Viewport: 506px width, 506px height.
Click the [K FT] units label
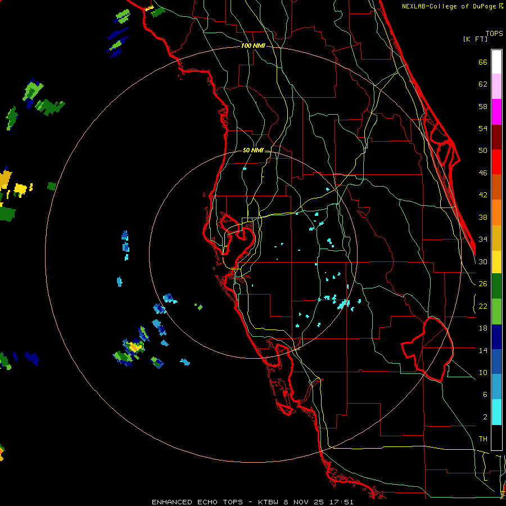point(475,39)
